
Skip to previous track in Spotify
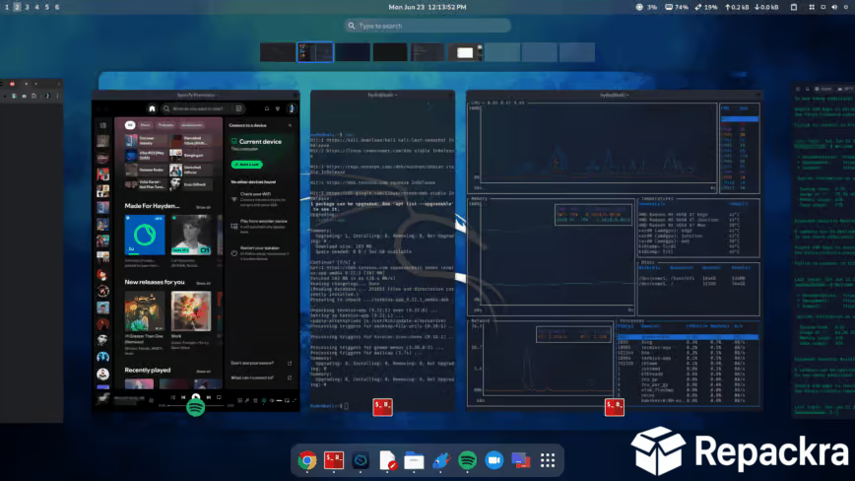coord(183,397)
